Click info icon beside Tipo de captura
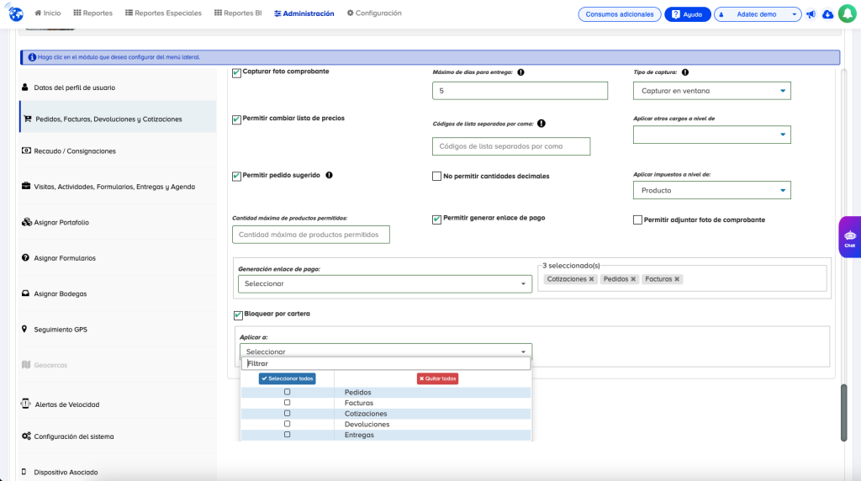The width and height of the screenshot is (861, 481). coord(684,72)
